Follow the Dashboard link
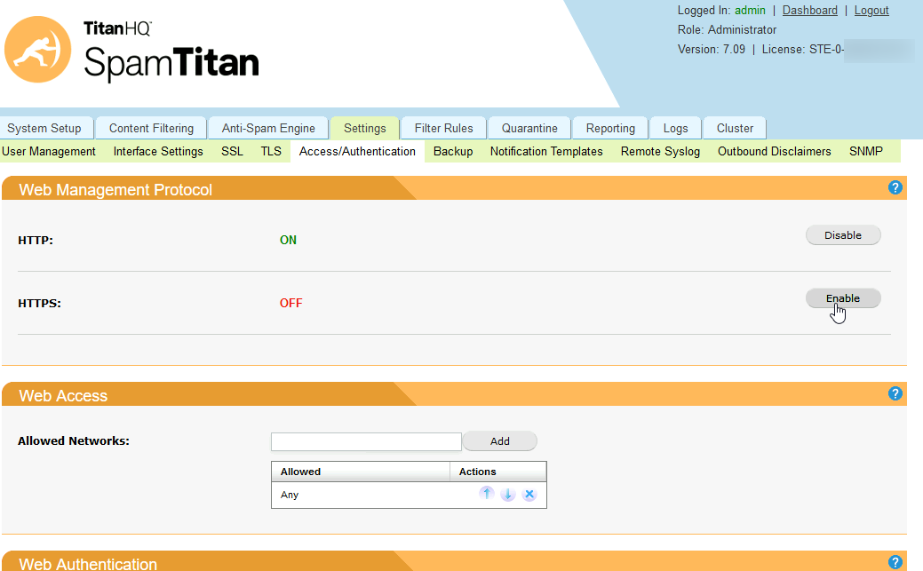The image size is (923, 571). 809,10
